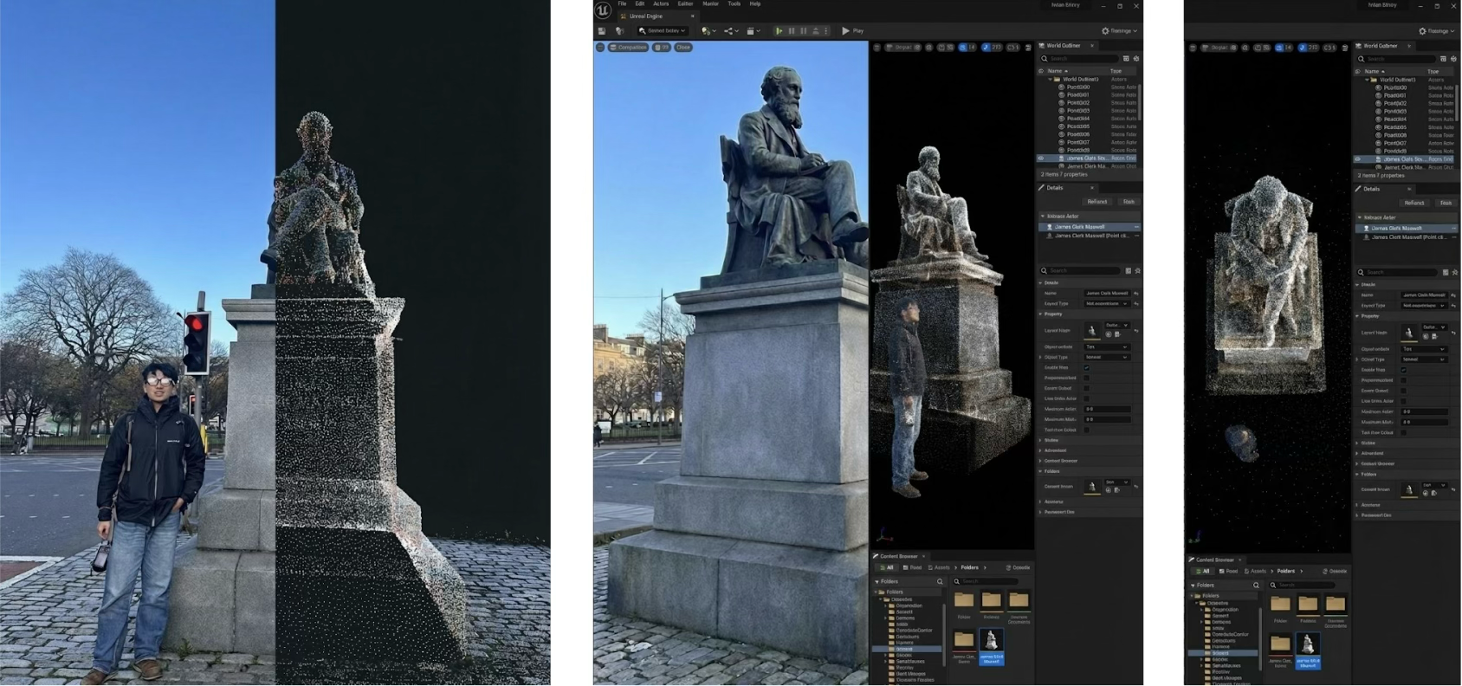Click Folders search icon in middle Content Browser
Viewport: 1462px width, 686px height.
(940, 581)
